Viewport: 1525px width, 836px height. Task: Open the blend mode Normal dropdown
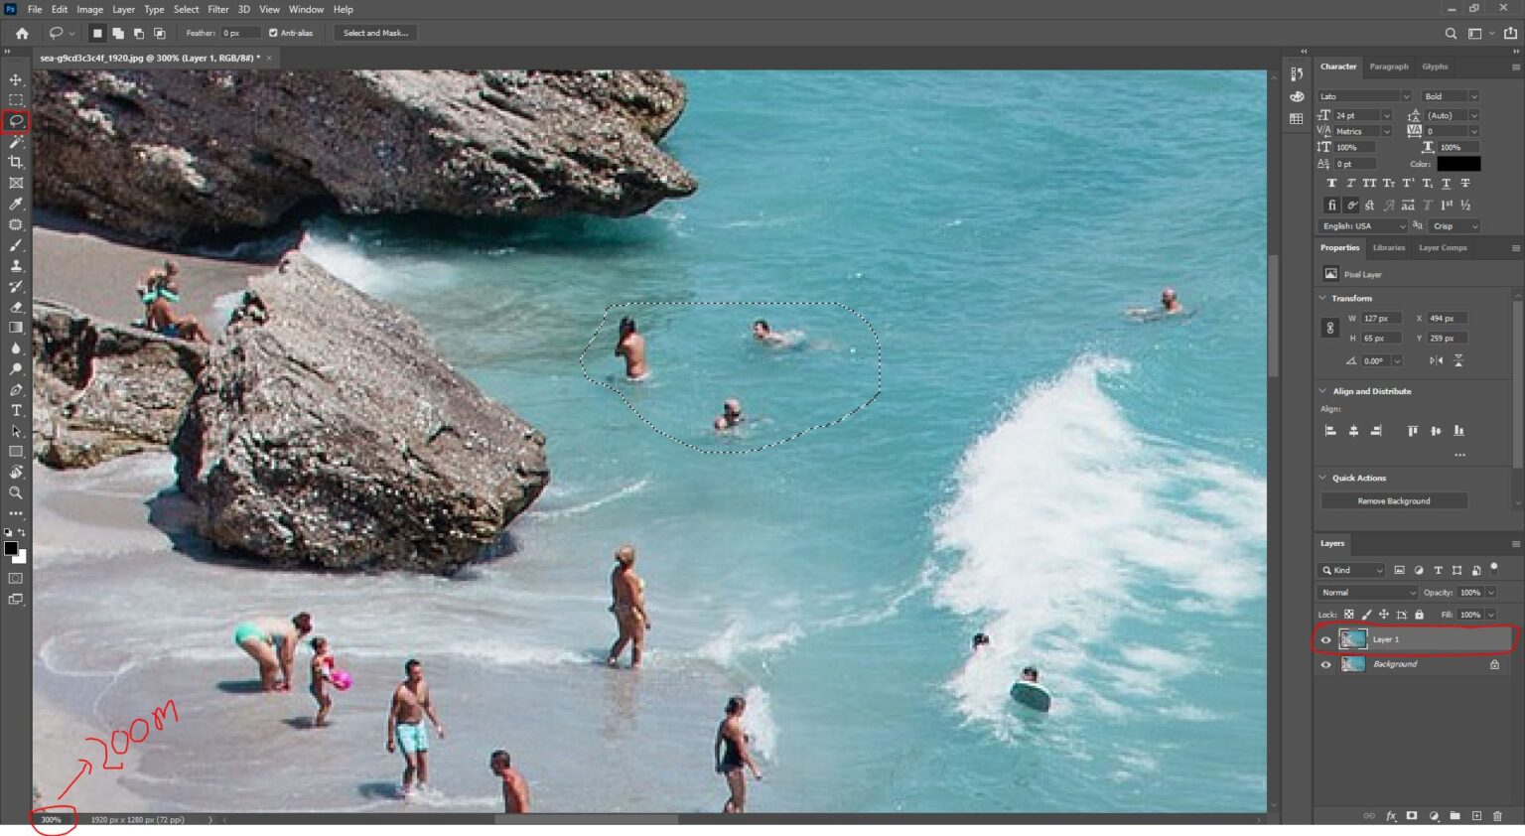[1368, 593]
